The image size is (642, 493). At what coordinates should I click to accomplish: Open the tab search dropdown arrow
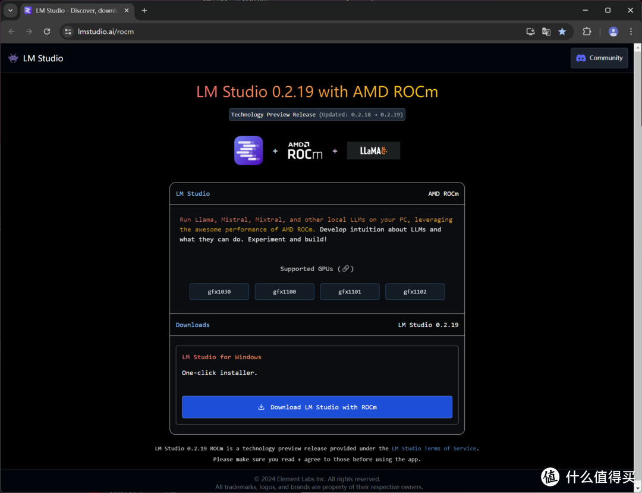point(10,11)
